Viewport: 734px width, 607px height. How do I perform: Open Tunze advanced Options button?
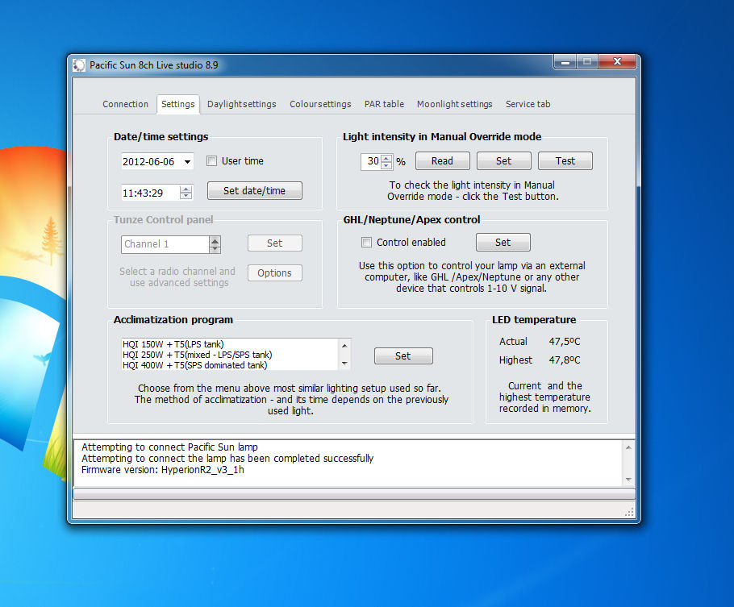pyautogui.click(x=275, y=272)
